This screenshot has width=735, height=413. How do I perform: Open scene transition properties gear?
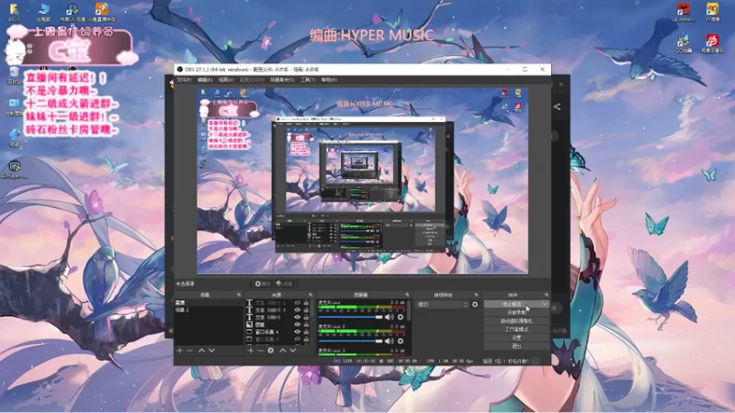[x=475, y=305]
